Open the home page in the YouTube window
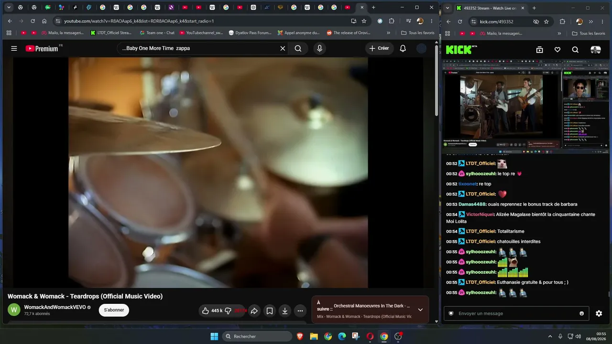Screen dimensions: 612x344 point(44,21)
